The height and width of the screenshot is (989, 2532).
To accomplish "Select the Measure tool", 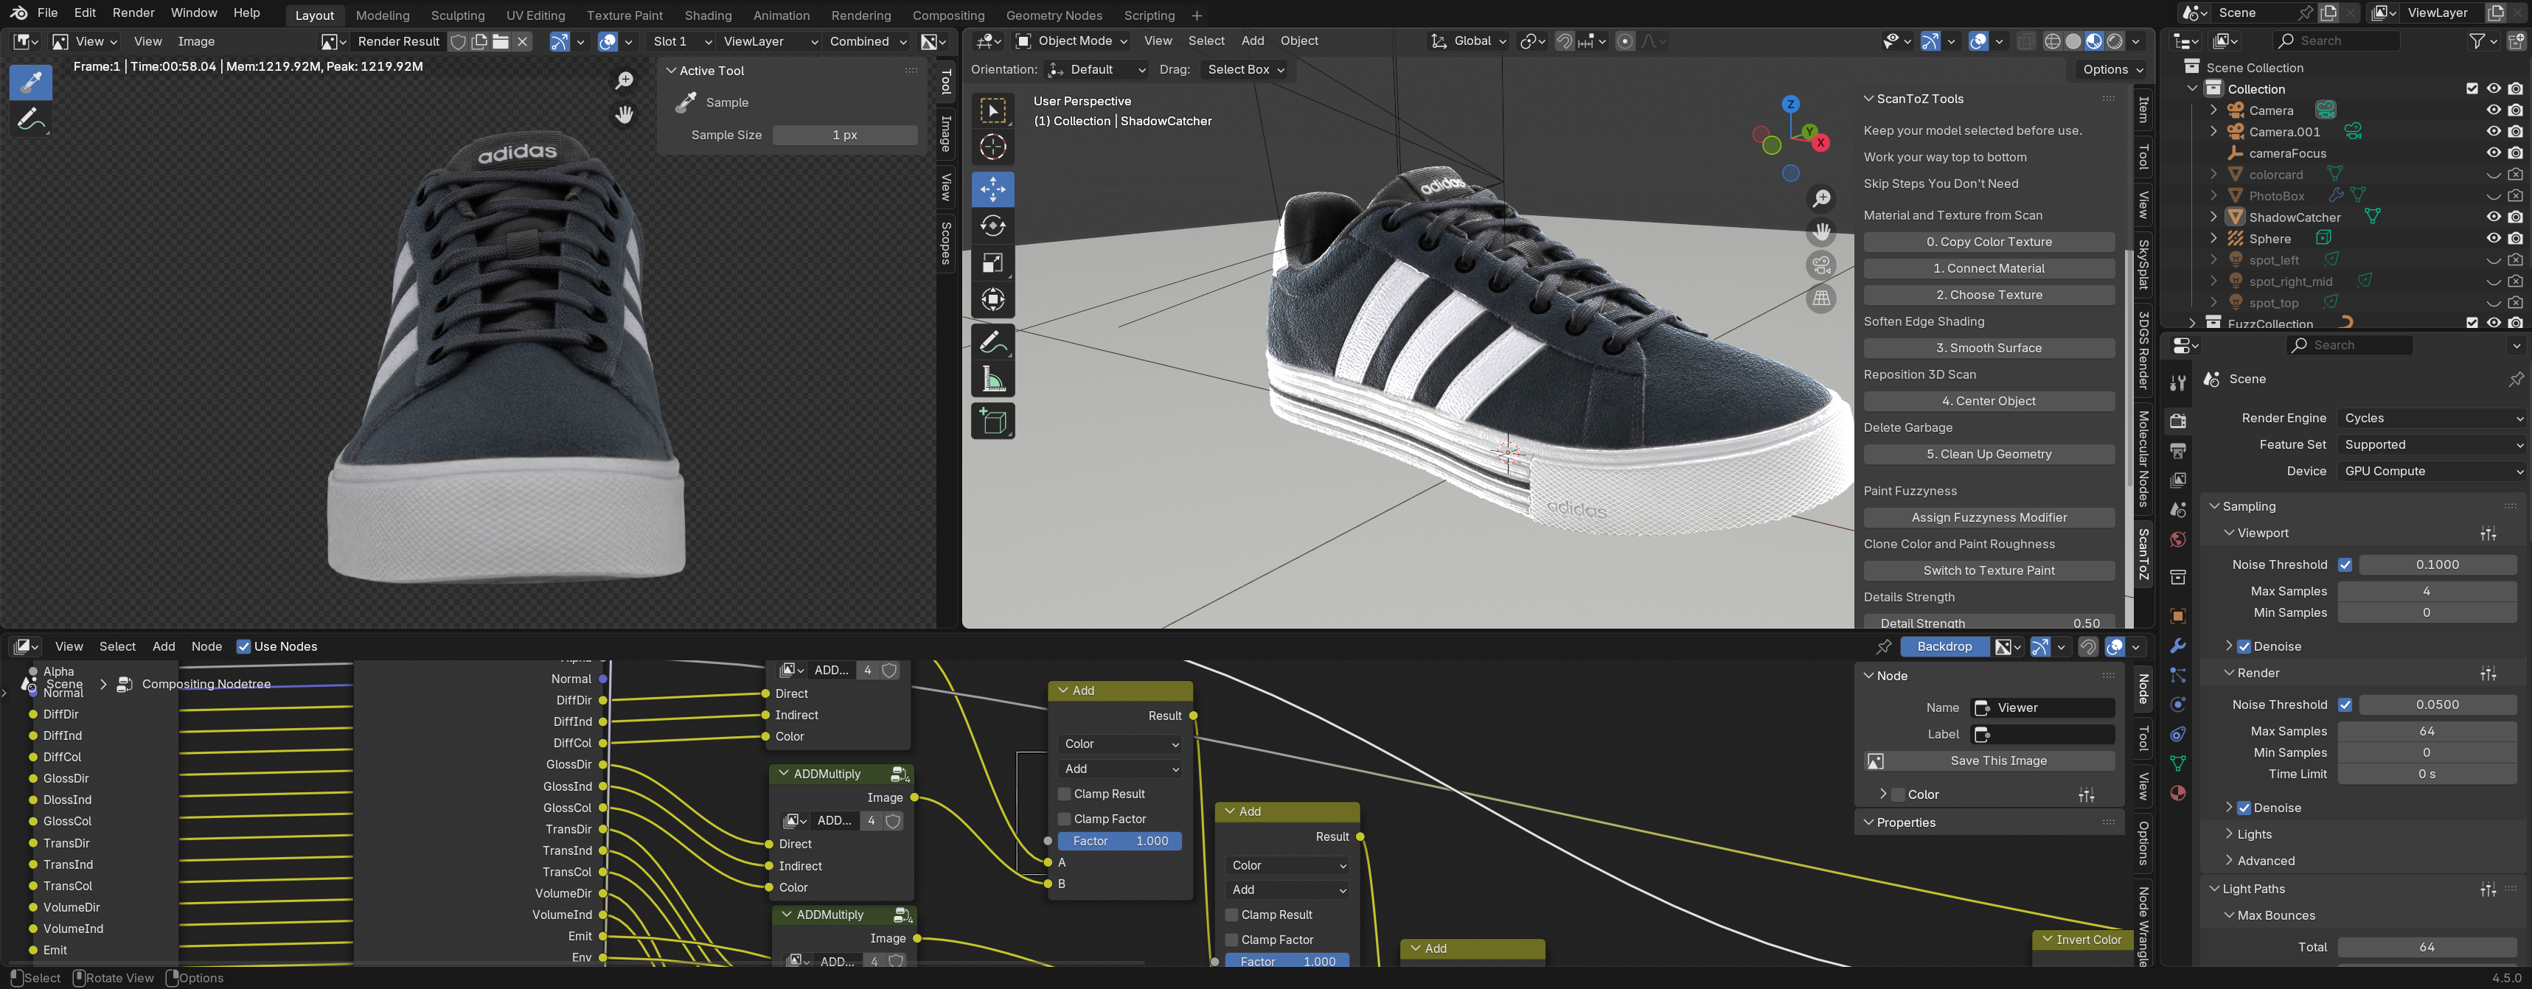I will (992, 378).
